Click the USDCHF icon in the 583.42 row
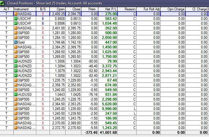 [16, 18]
